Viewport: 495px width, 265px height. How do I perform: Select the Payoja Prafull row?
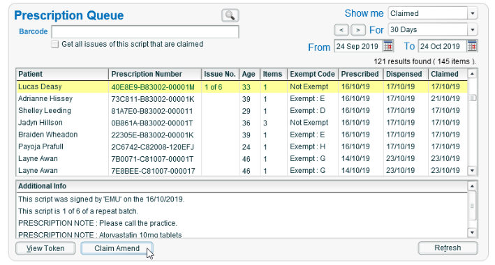coord(242,146)
